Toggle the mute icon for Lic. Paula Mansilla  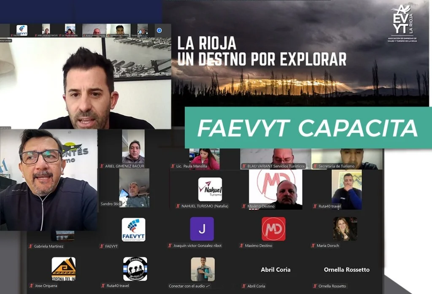click(173, 166)
